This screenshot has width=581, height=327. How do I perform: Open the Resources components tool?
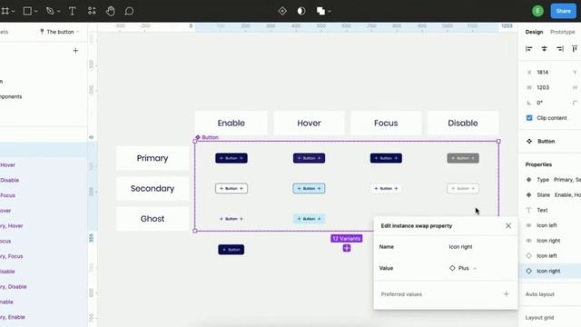[92, 11]
